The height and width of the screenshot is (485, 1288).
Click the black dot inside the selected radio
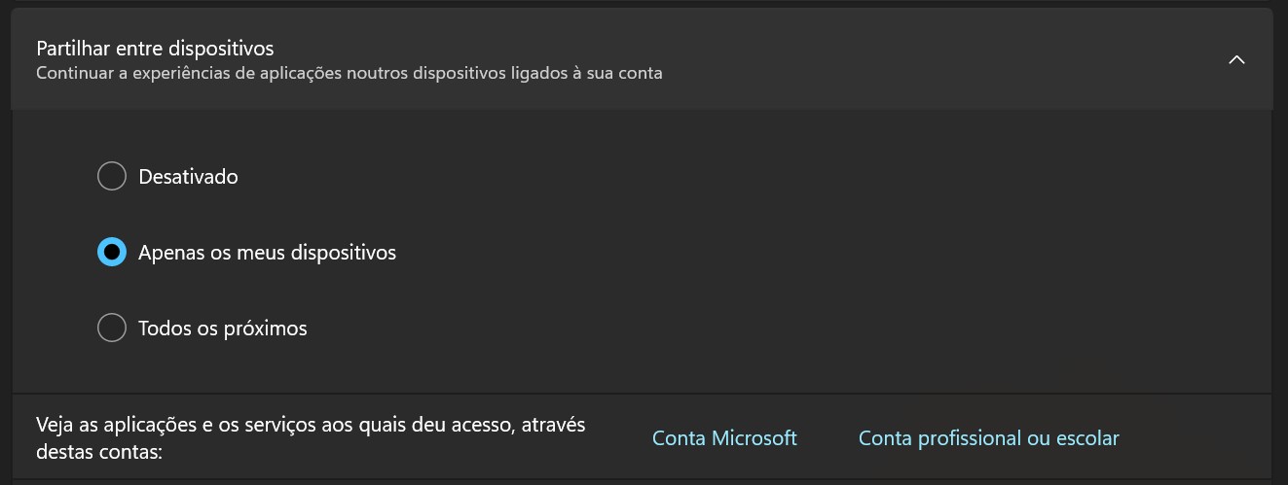(112, 253)
